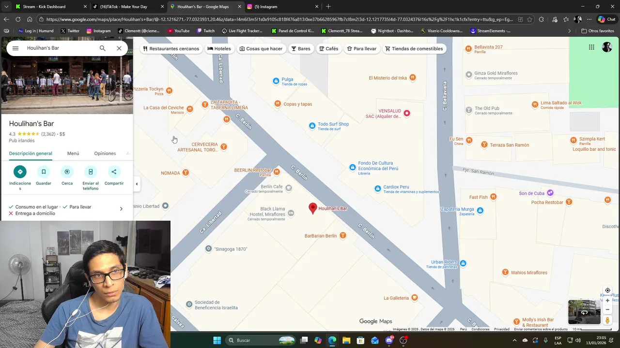Click the Enviar al teléfono icon

pyautogui.click(x=91, y=172)
